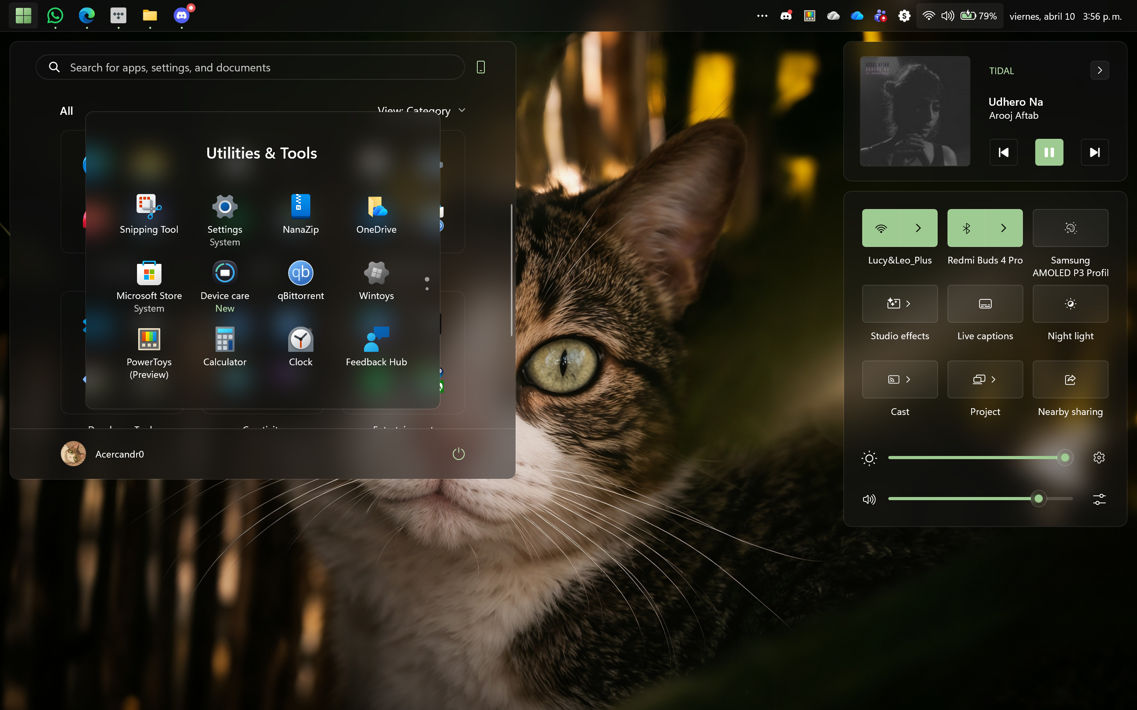Open the power options button
This screenshot has width=1137, height=710.
coord(459,454)
